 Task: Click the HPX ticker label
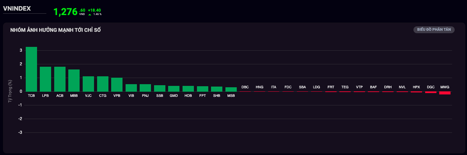[416, 87]
